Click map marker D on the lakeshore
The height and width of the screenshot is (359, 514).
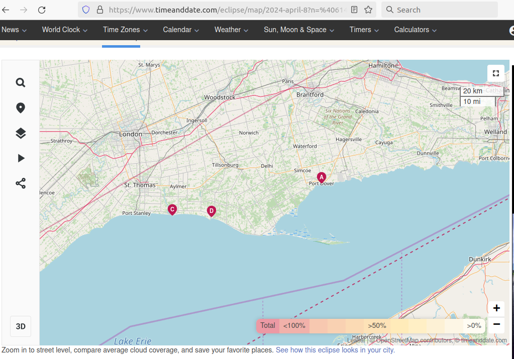(x=212, y=211)
